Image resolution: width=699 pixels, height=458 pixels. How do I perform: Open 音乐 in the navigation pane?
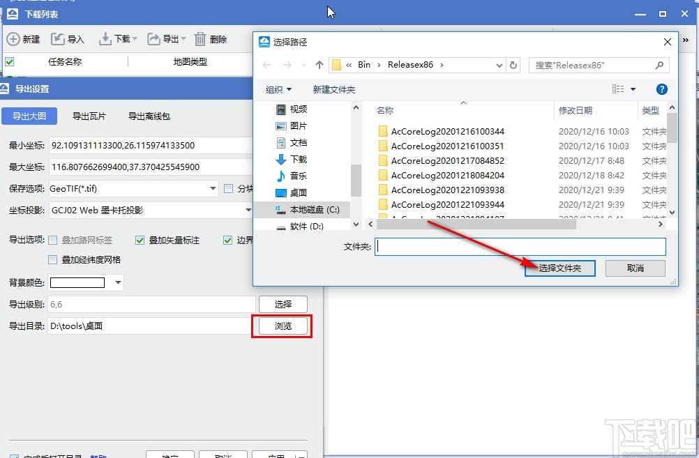pyautogui.click(x=292, y=176)
